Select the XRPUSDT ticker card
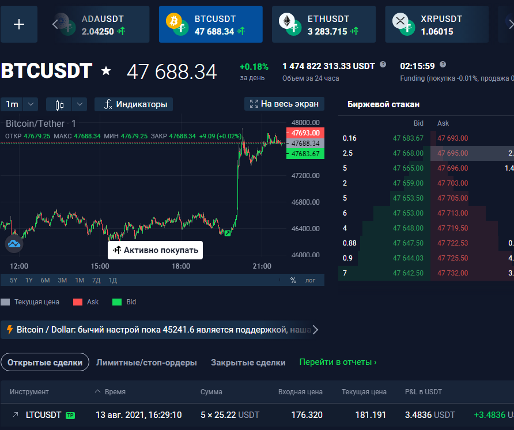 (x=437, y=24)
